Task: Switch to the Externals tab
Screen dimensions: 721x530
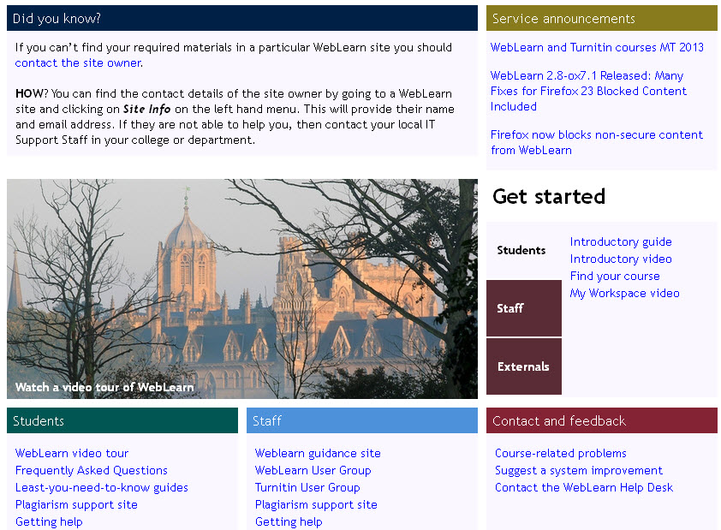Action: [523, 366]
